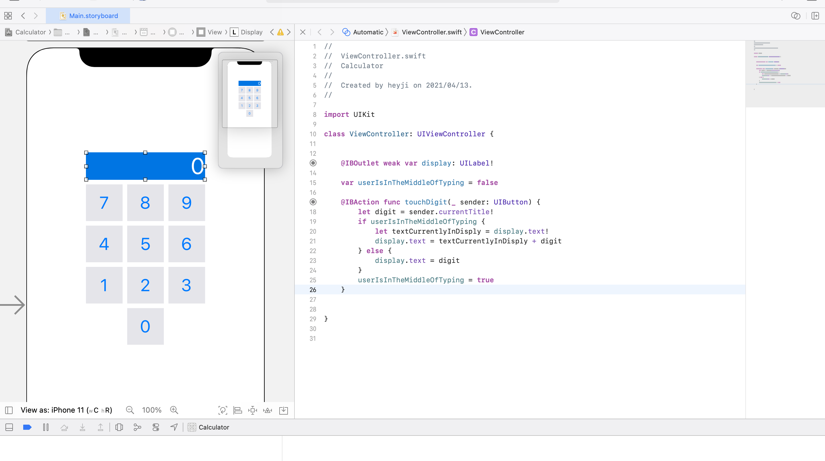The width and height of the screenshot is (825, 461).
Task: Open the Add New Constraints icon
Action: tap(253, 410)
